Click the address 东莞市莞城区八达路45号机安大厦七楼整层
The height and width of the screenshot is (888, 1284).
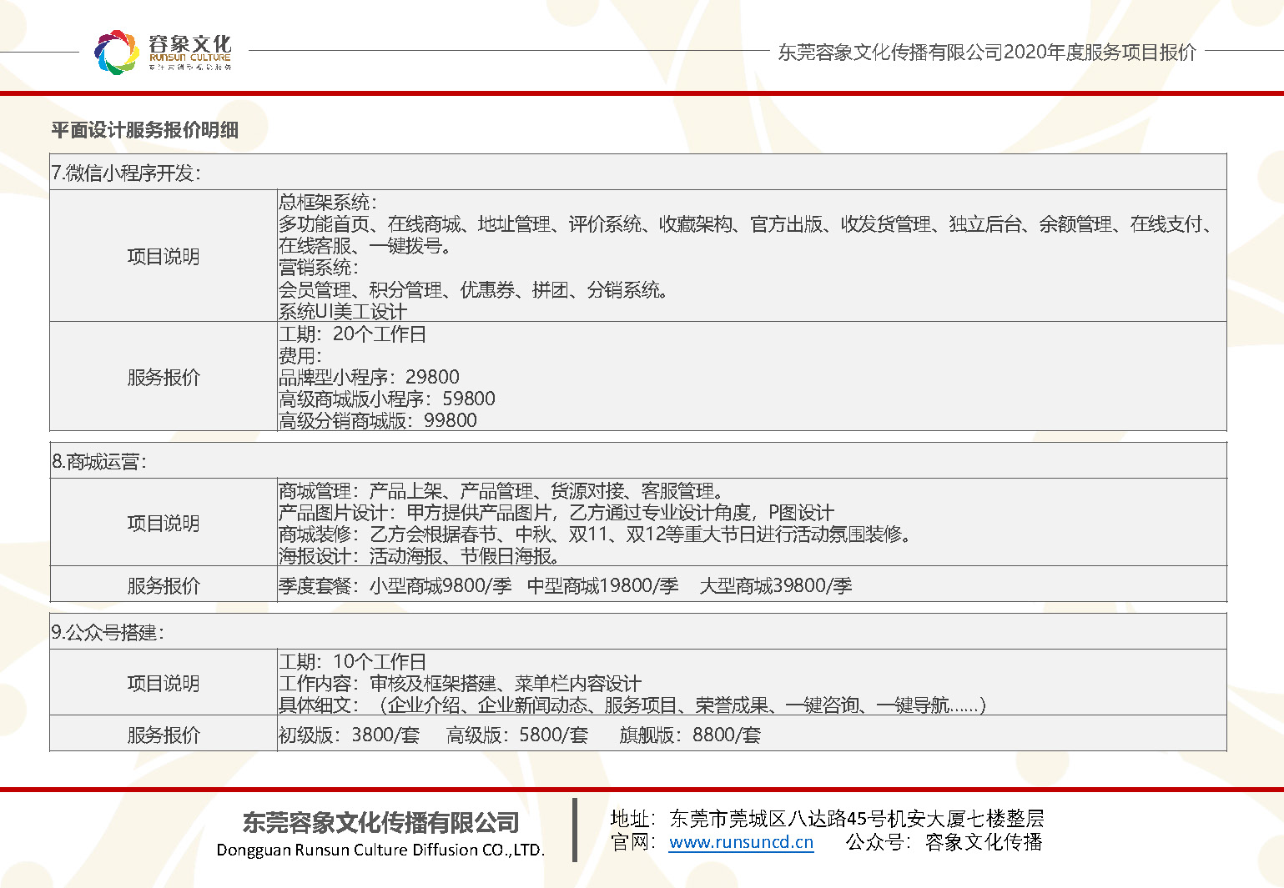point(857,819)
